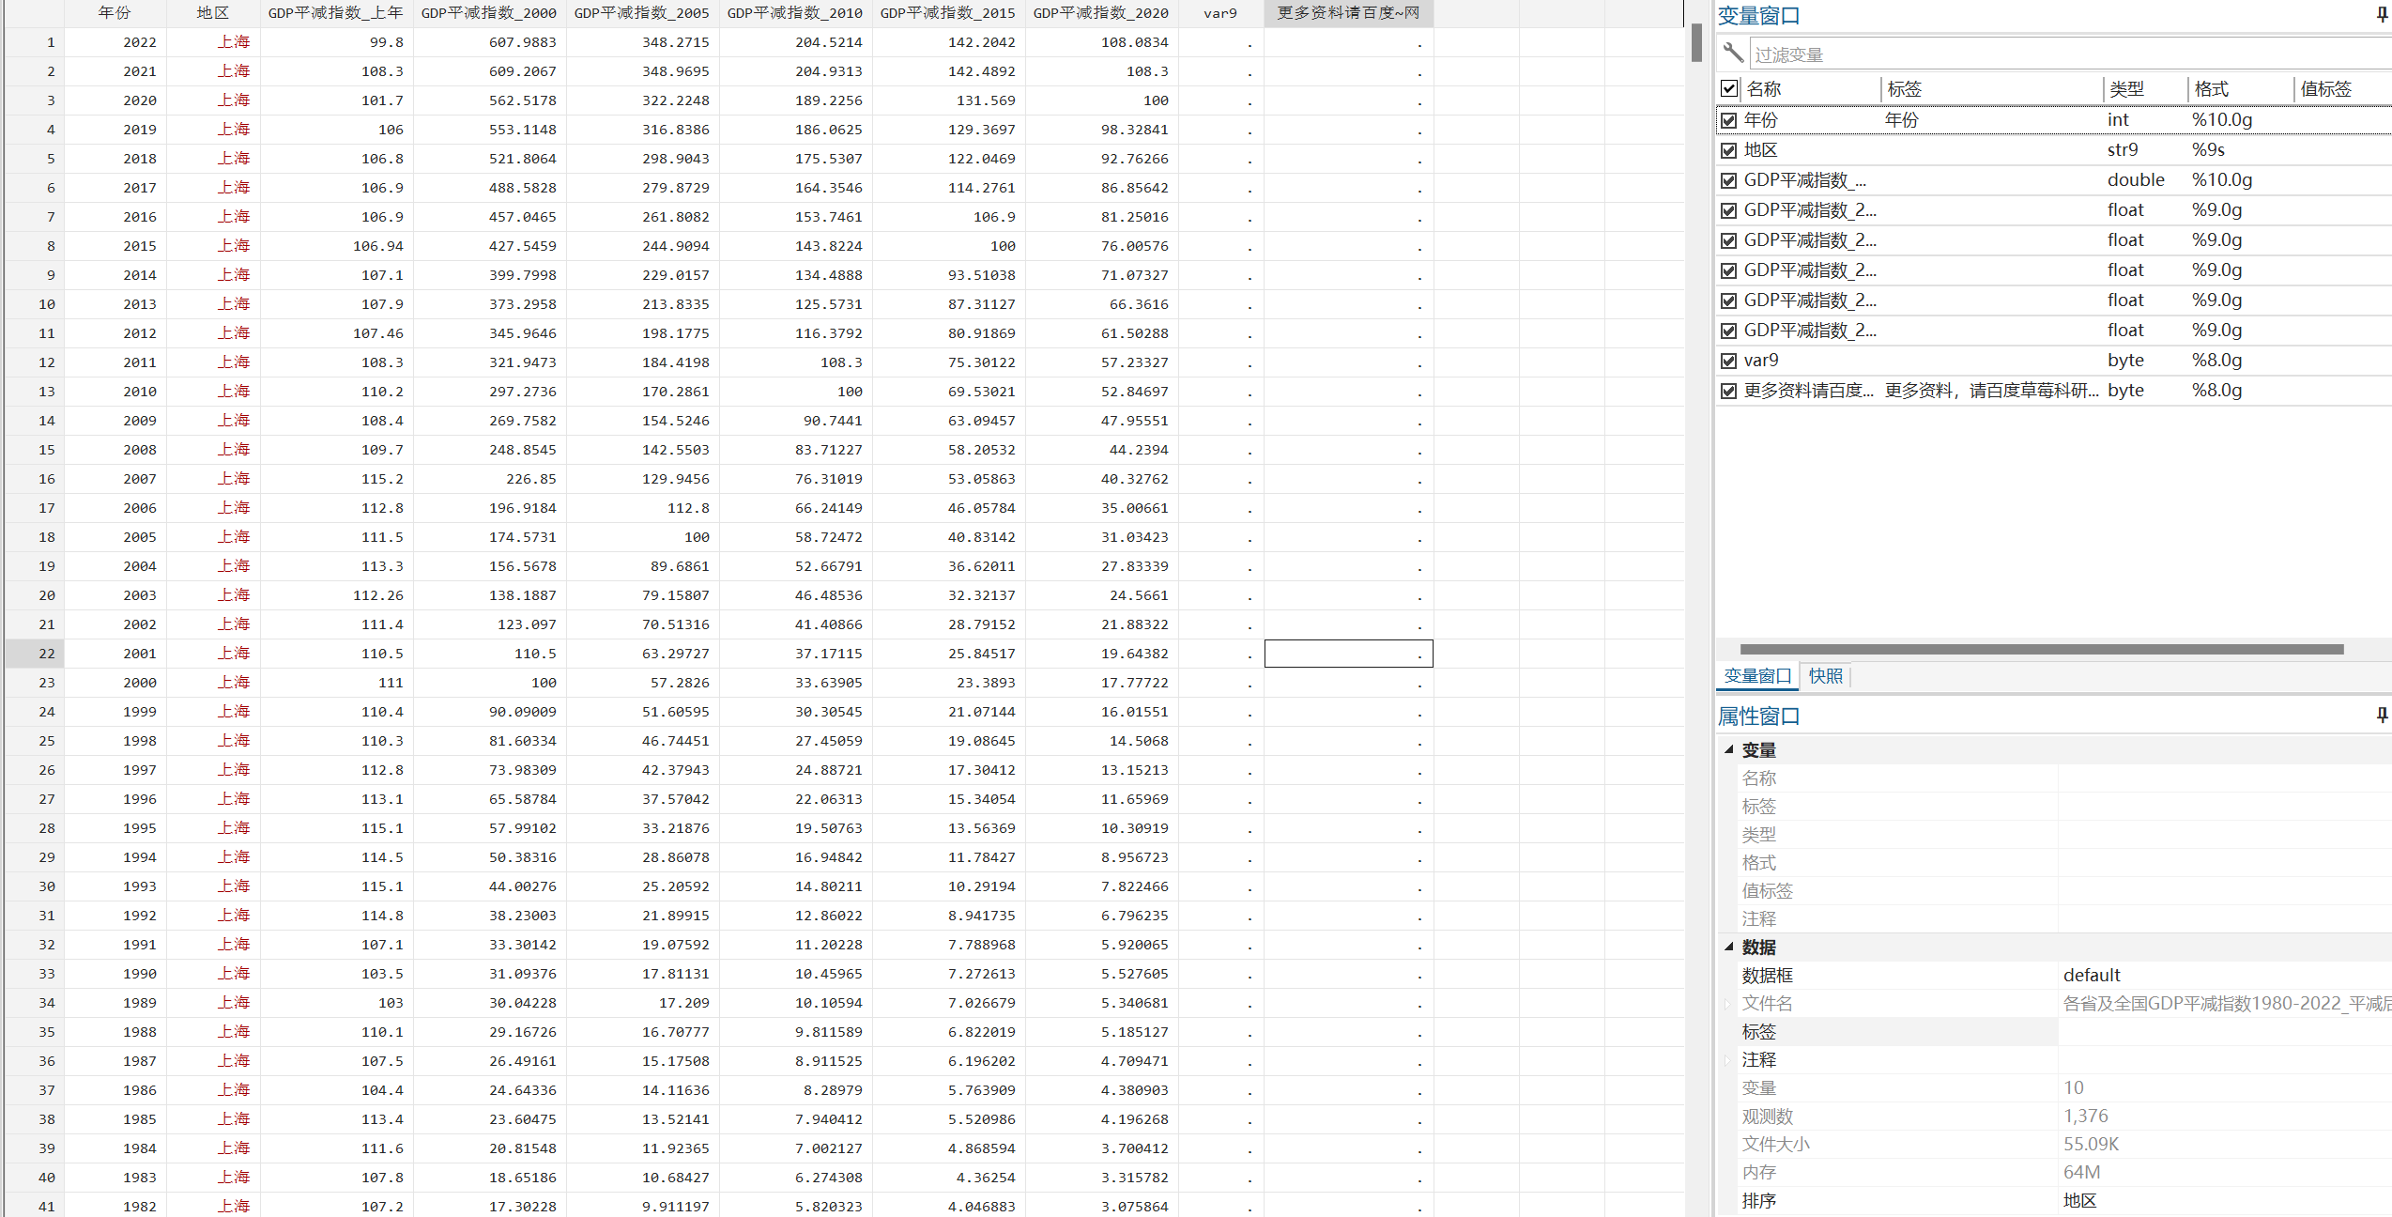
Task: Click the pin icon of 变量窗口 panel
Action: pyautogui.click(x=2382, y=15)
